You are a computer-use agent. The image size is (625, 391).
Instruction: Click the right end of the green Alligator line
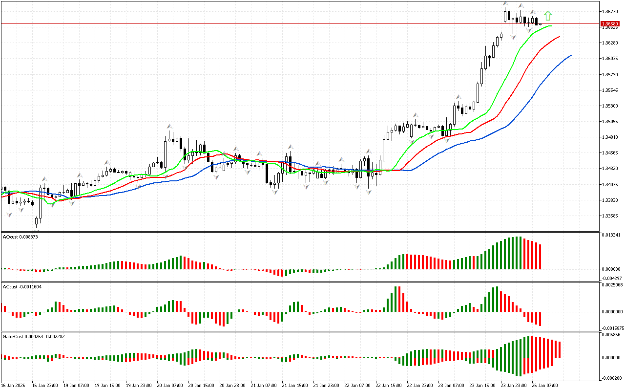[552, 26]
